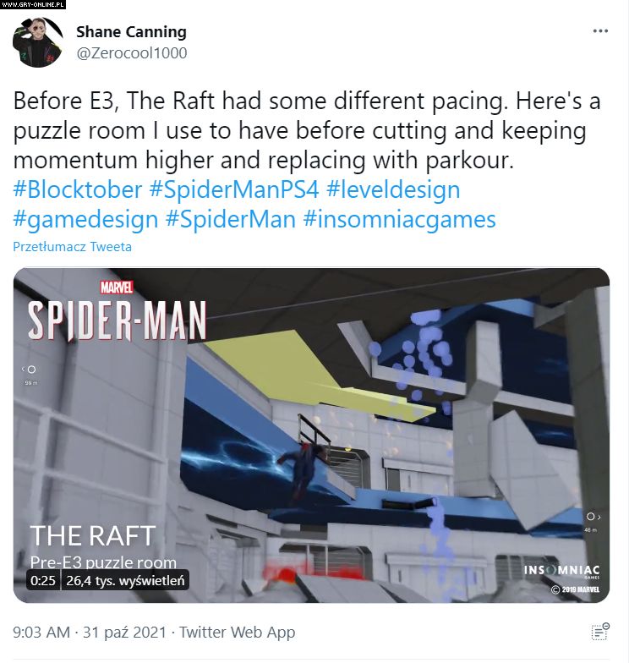
Task: Open the #leveldesign hashtag
Action: 393,189
